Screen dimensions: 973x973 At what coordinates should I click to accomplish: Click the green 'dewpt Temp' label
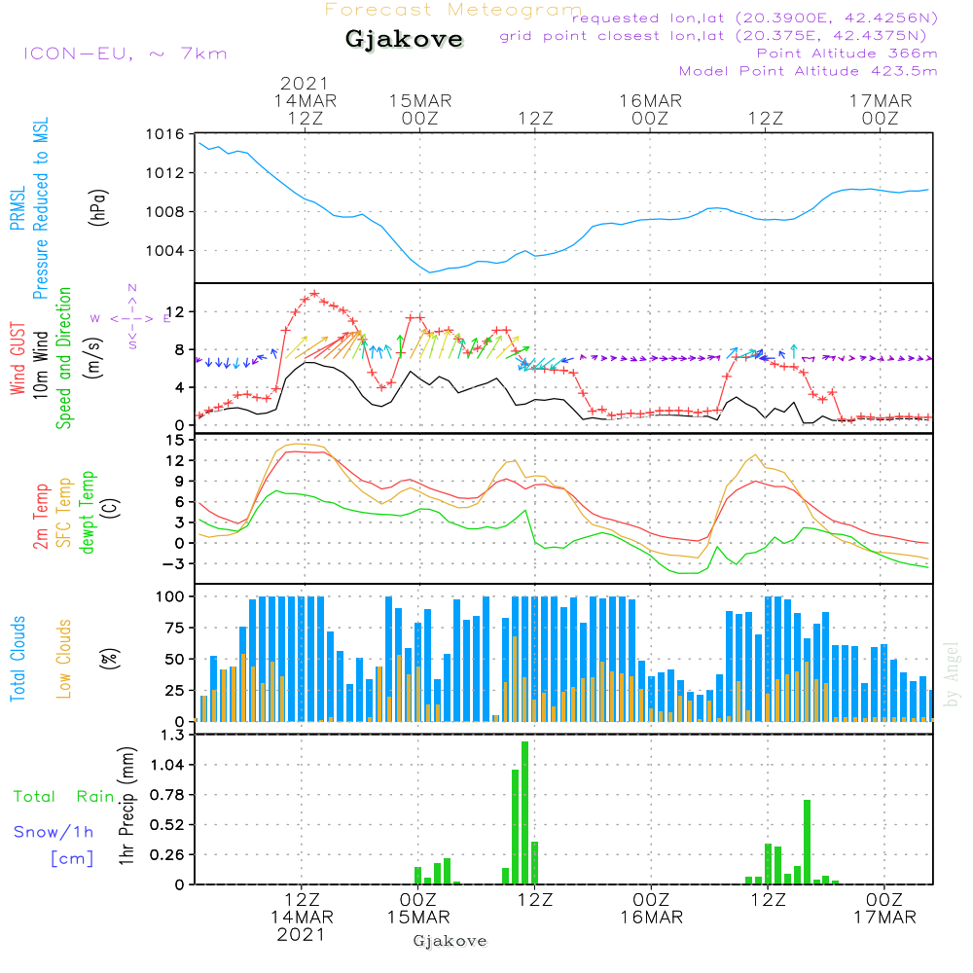[x=87, y=512]
